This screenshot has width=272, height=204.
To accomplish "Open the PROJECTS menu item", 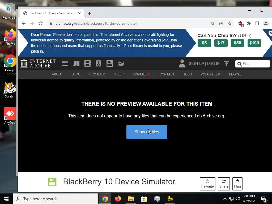I will point(98,74).
